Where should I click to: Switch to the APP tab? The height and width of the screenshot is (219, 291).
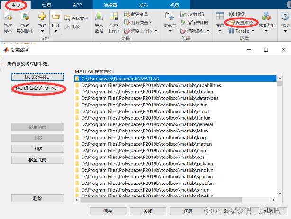coord(77,5)
